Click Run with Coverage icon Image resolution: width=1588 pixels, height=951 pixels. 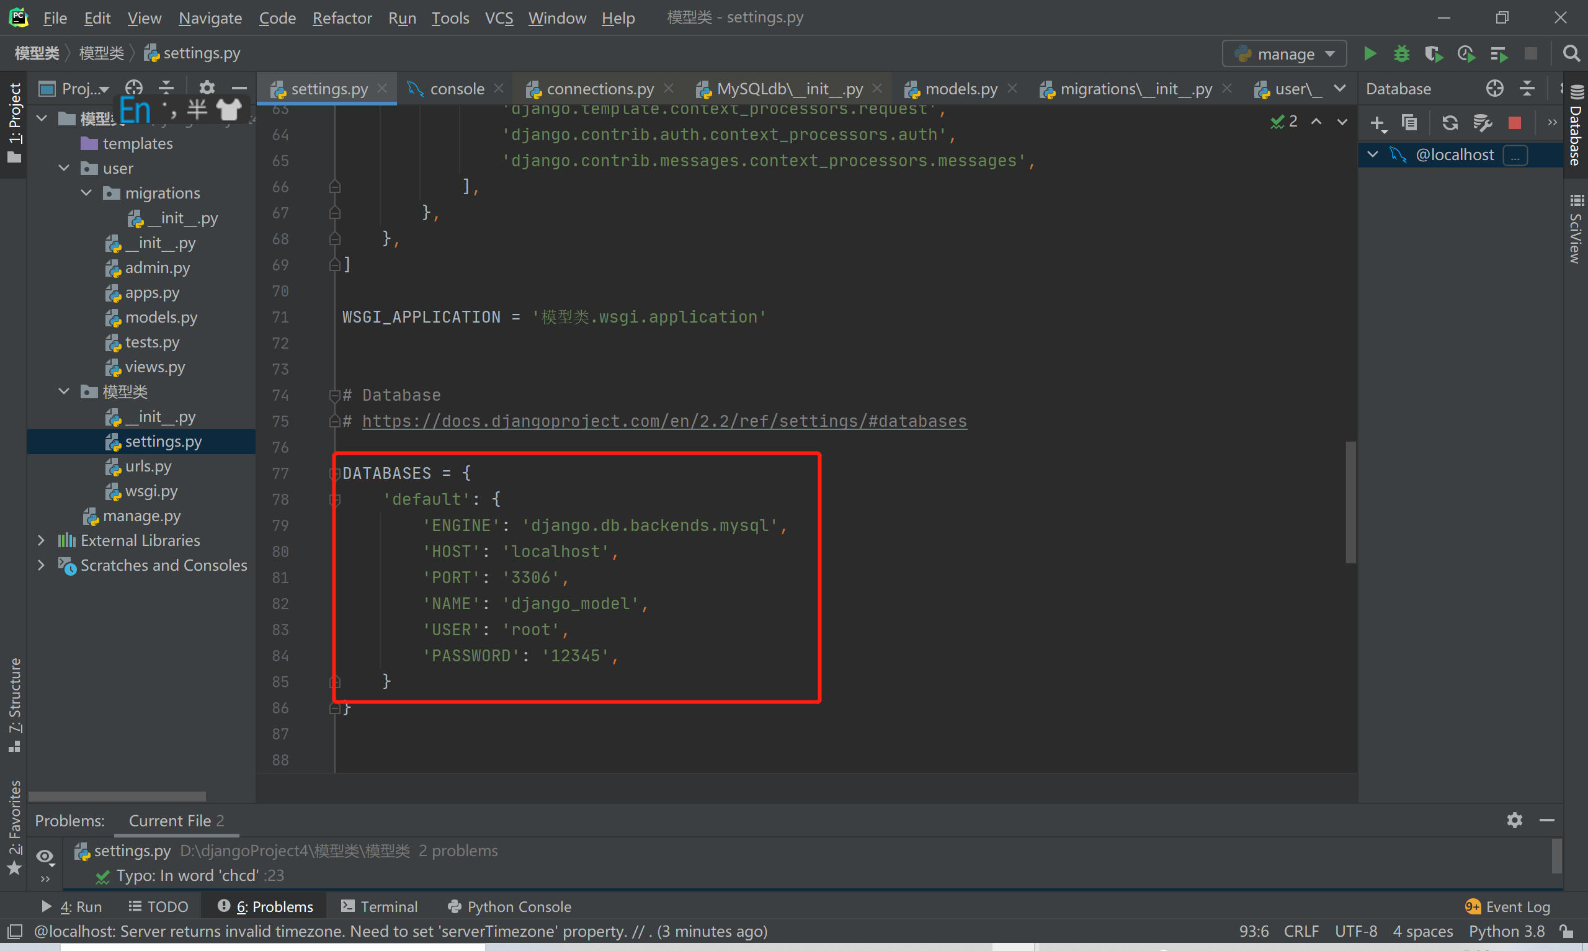1434,54
